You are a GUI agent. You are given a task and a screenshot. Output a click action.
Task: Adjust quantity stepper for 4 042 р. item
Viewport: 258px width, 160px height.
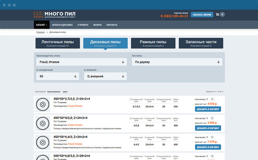point(212,99)
